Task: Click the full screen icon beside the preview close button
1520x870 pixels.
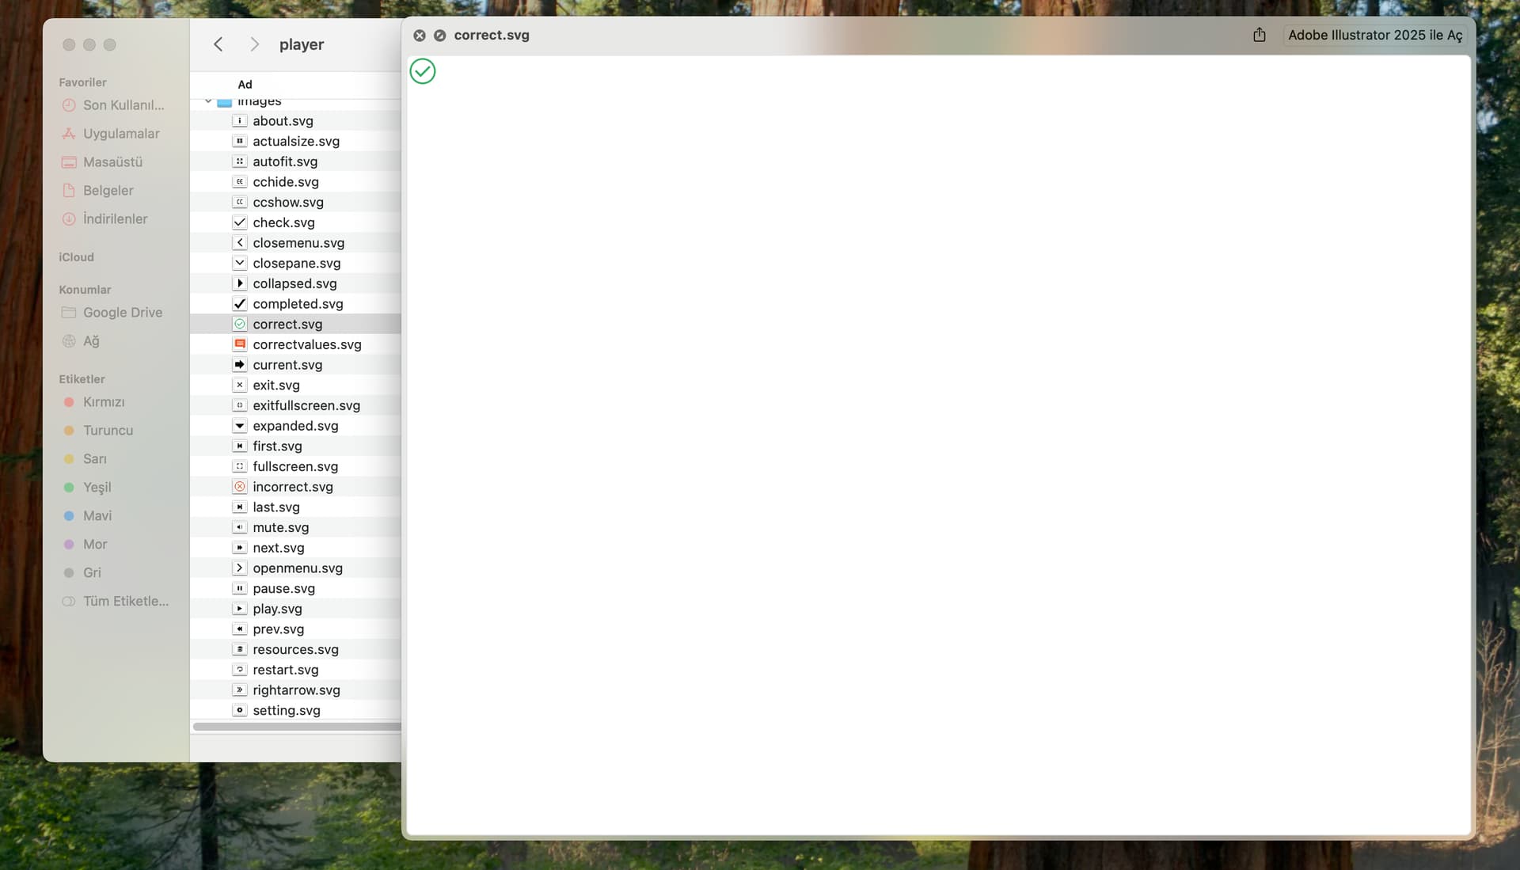Action: [440, 36]
